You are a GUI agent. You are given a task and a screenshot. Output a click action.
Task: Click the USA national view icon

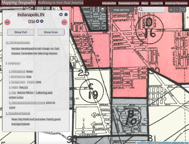pyautogui.click(x=183, y=10)
